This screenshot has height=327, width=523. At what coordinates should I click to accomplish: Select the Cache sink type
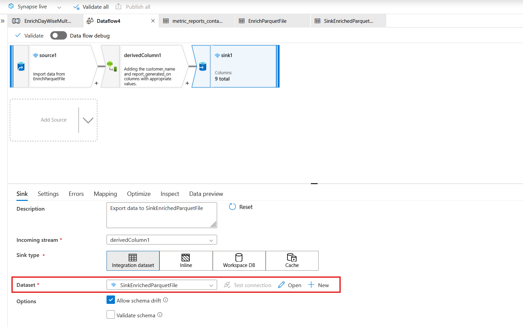click(292, 261)
